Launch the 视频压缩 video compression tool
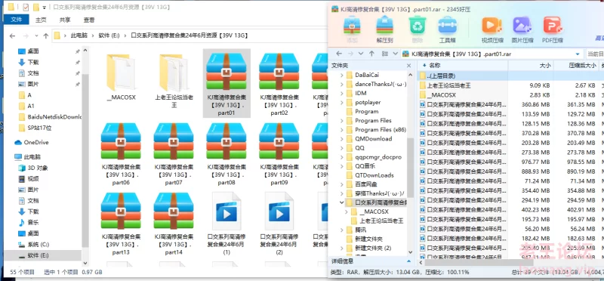The image size is (604, 281). (x=492, y=26)
